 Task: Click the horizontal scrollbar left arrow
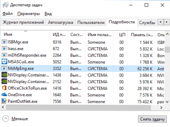pyautogui.click(x=3, y=108)
